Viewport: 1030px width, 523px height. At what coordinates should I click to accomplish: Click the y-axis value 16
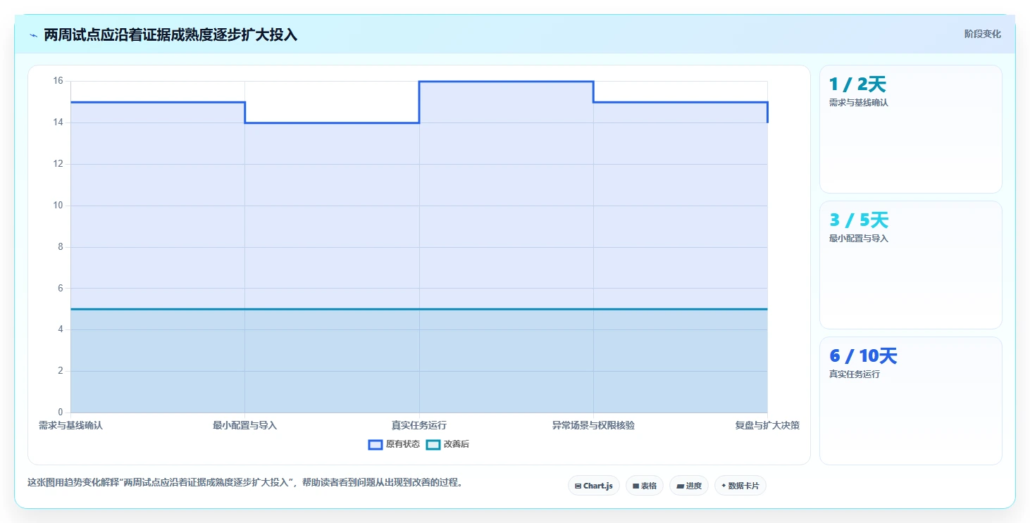point(58,81)
